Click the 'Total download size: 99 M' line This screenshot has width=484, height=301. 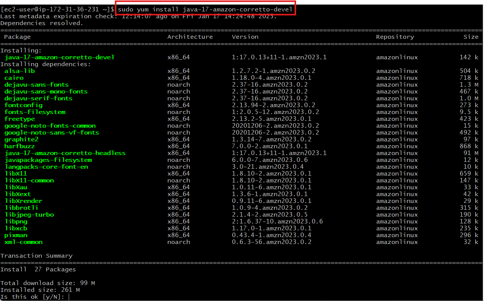48,283
